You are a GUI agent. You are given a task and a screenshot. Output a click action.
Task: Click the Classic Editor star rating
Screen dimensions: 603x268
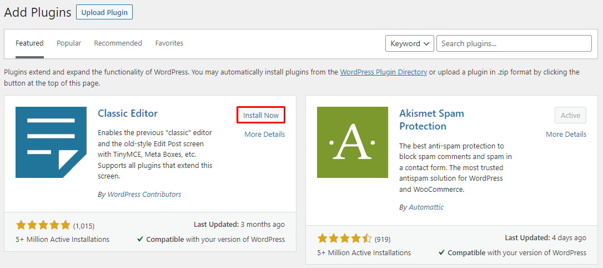click(x=43, y=225)
